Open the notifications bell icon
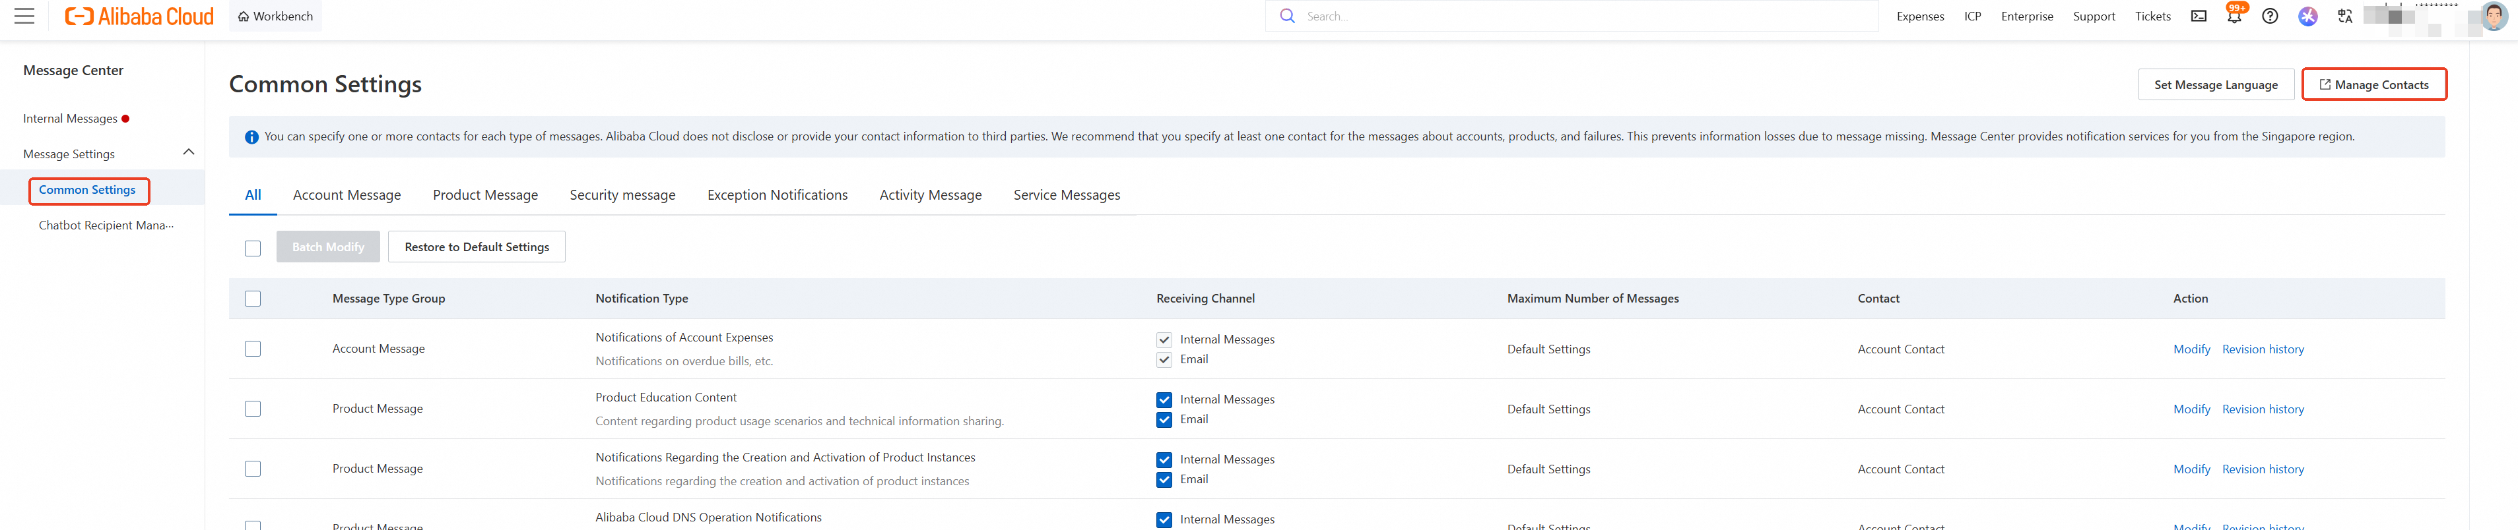Viewport: 2518px width, 530px height. click(x=2235, y=16)
